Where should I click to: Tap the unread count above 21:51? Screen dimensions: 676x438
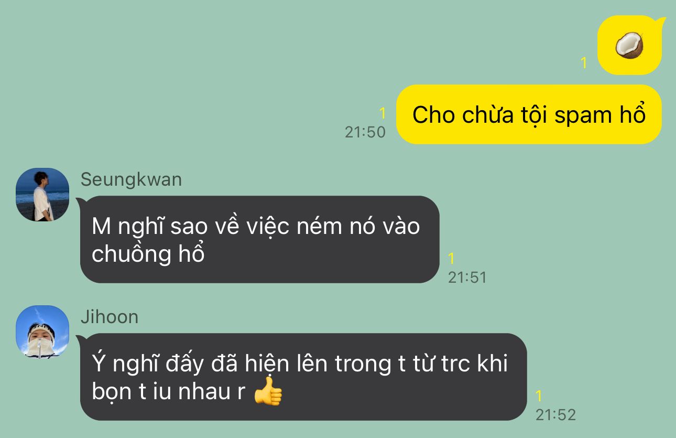pos(452,259)
